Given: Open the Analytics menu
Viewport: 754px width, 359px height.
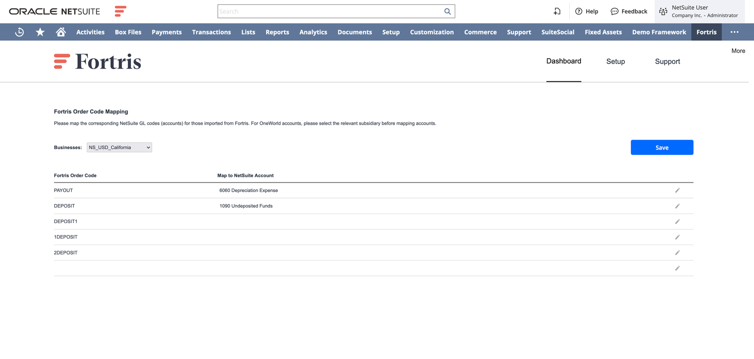Looking at the screenshot, I should pyautogui.click(x=313, y=32).
